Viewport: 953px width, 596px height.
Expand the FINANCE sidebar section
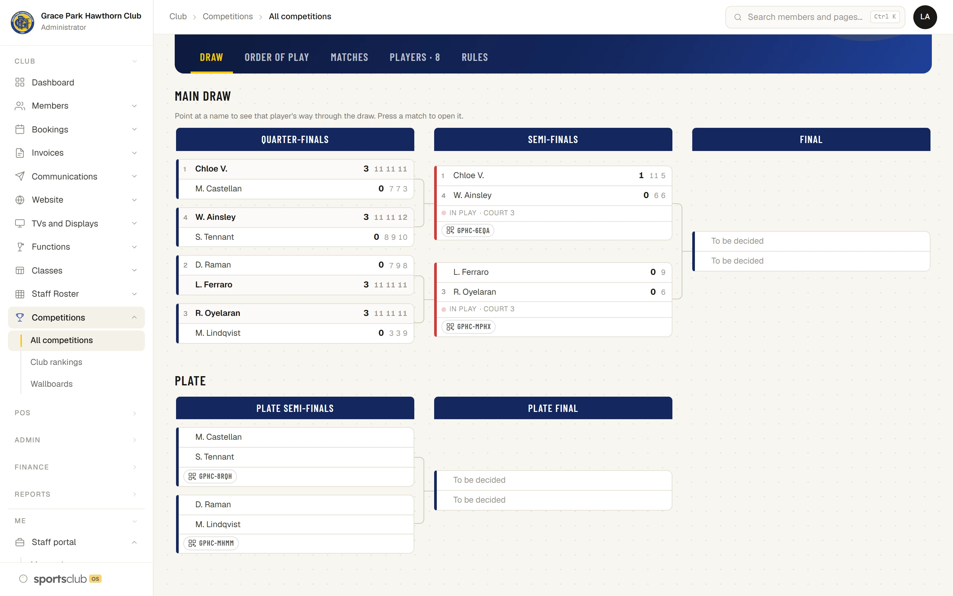[x=76, y=467]
